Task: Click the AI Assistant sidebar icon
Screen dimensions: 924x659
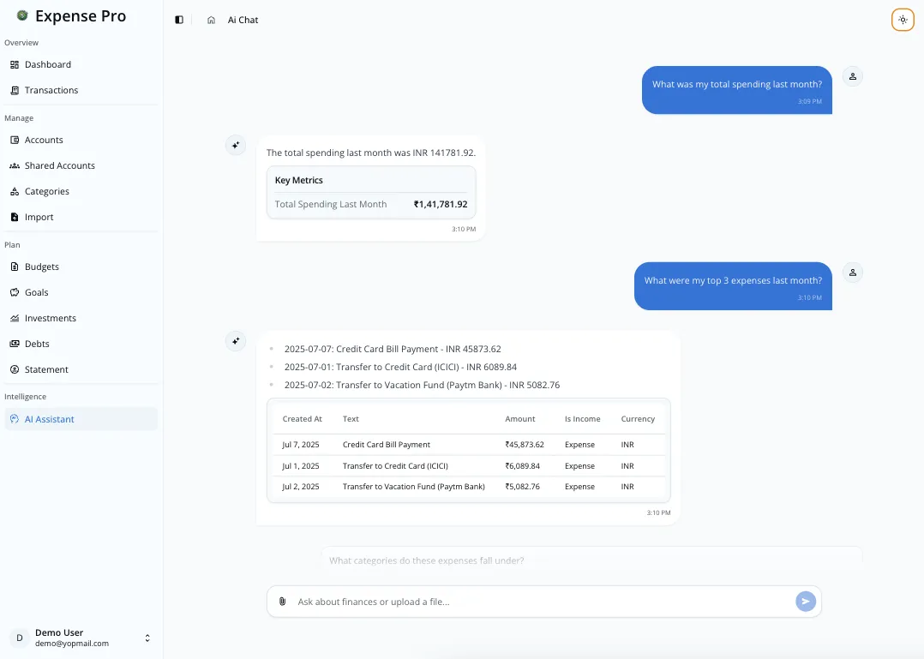Action: point(15,419)
